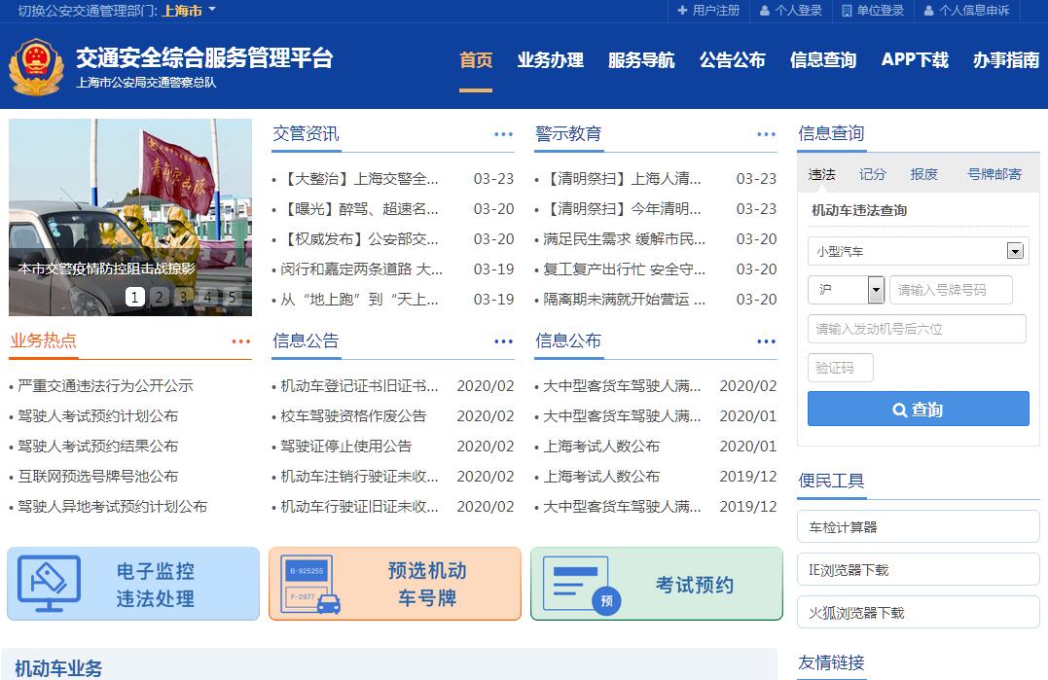This screenshot has height=680, width=1048.
Task: Open the 业务办理 navigation menu
Action: coord(550,60)
